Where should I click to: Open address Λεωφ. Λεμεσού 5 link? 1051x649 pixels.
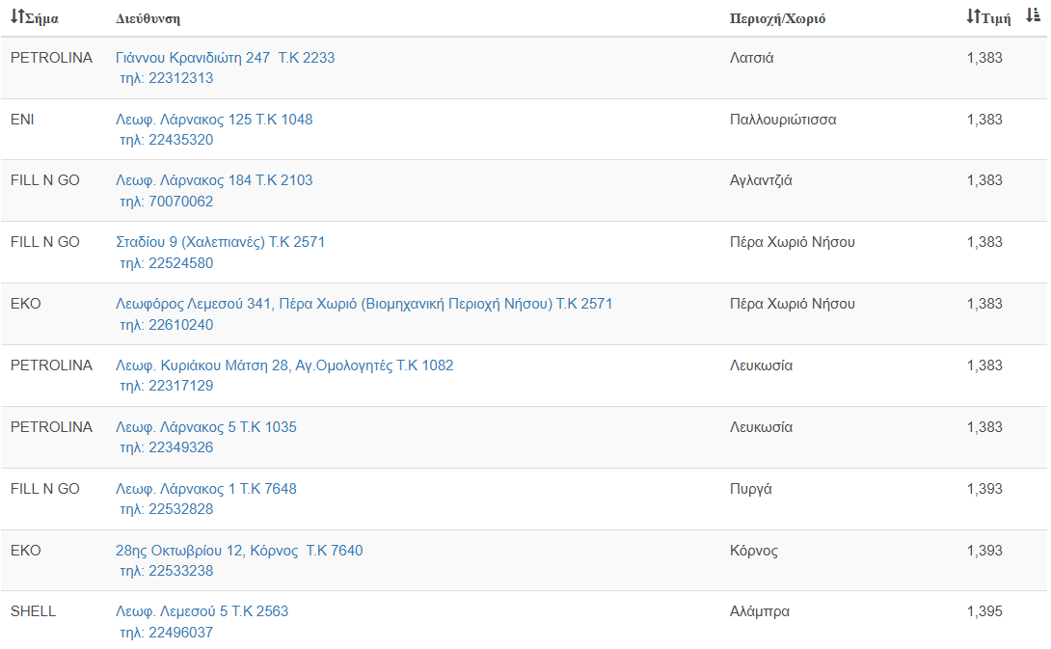coord(202,611)
